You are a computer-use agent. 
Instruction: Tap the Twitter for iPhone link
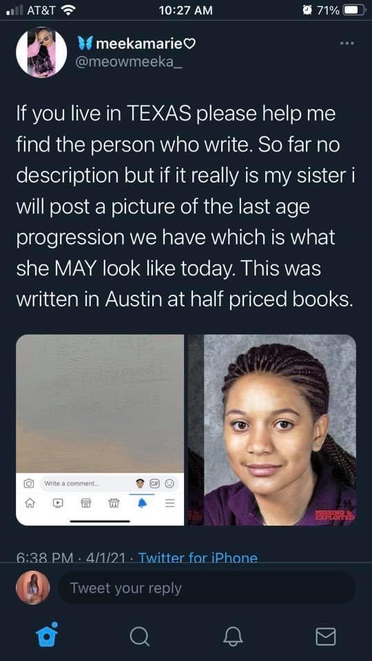pos(198,558)
